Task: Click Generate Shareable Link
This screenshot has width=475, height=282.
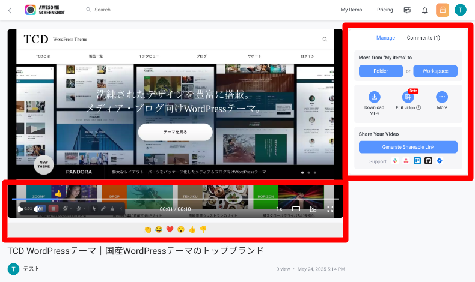Action: click(408, 147)
